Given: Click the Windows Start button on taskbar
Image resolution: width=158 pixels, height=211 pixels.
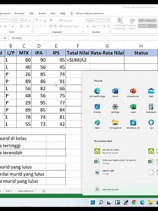Looking at the screenshot, I should point(93,202).
